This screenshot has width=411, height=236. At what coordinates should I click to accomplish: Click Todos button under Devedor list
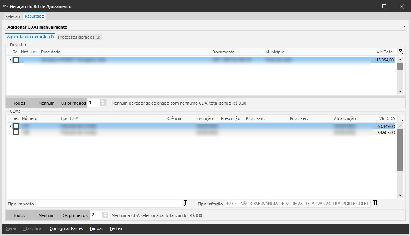(19, 103)
